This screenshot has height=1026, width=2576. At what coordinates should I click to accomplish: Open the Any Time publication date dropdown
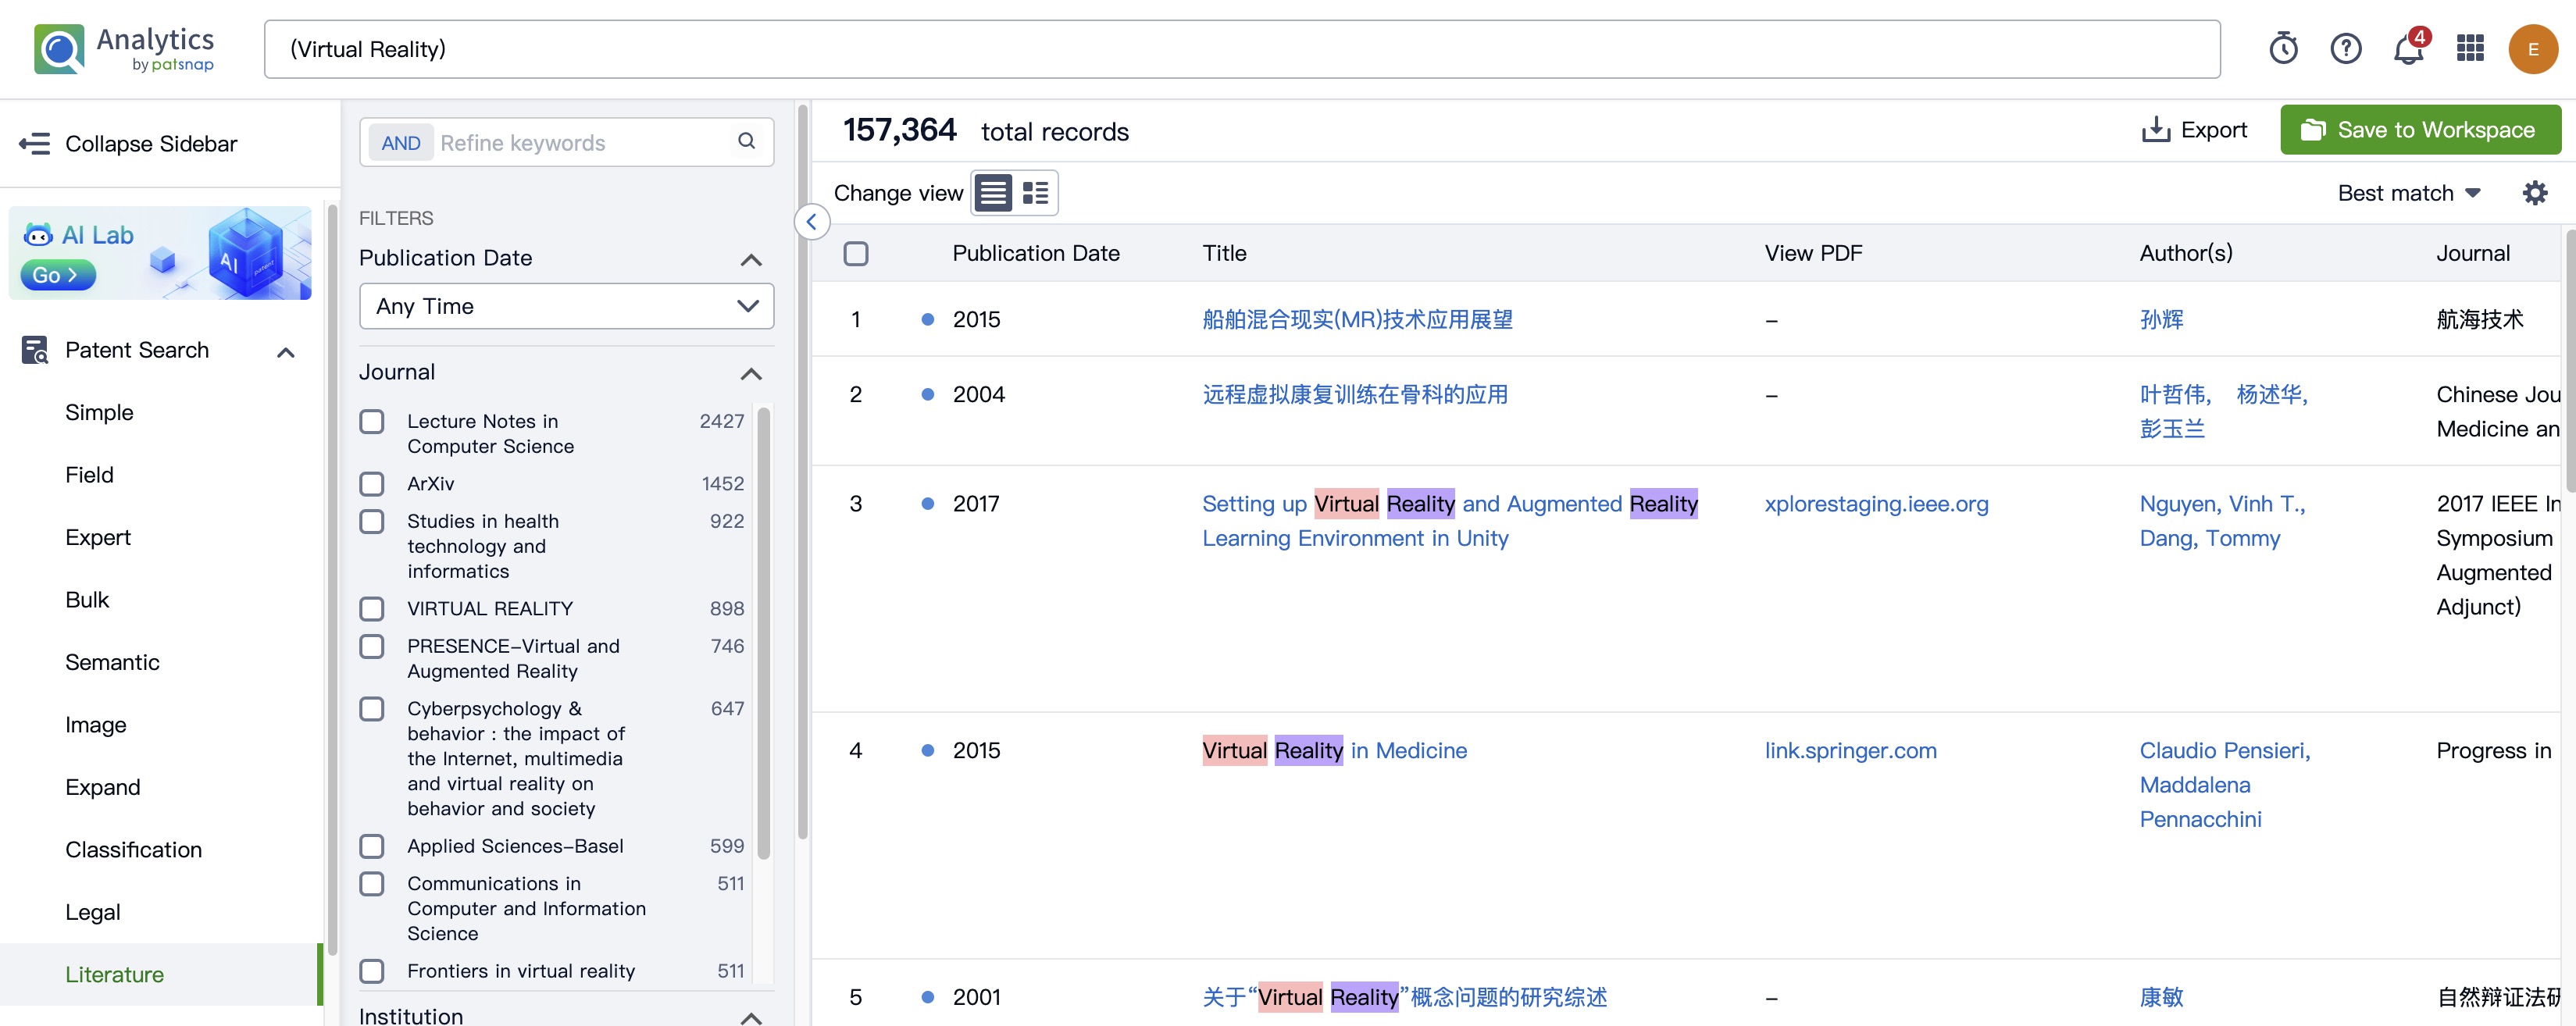(x=566, y=306)
